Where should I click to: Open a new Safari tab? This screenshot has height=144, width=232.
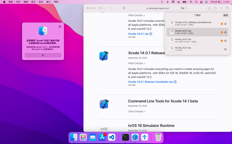point(221,8)
